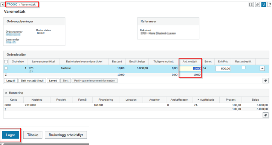Click the back arrow beside TPO060
This screenshot has width=272, height=145.
click(3, 5)
